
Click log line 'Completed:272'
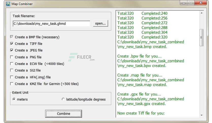154,23
